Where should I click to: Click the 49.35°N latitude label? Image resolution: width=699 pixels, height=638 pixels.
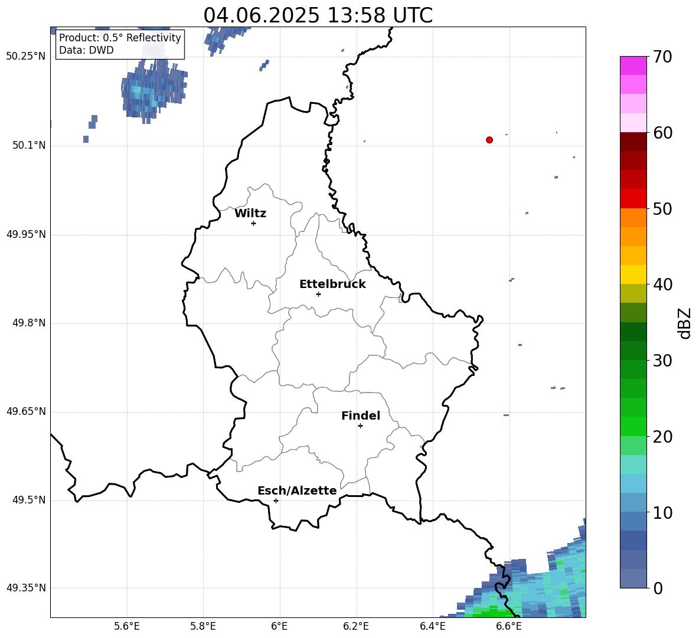coord(26,588)
